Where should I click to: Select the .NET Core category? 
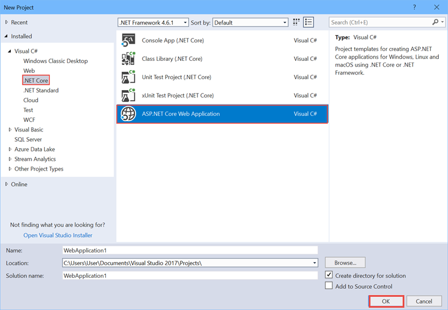tap(36, 80)
